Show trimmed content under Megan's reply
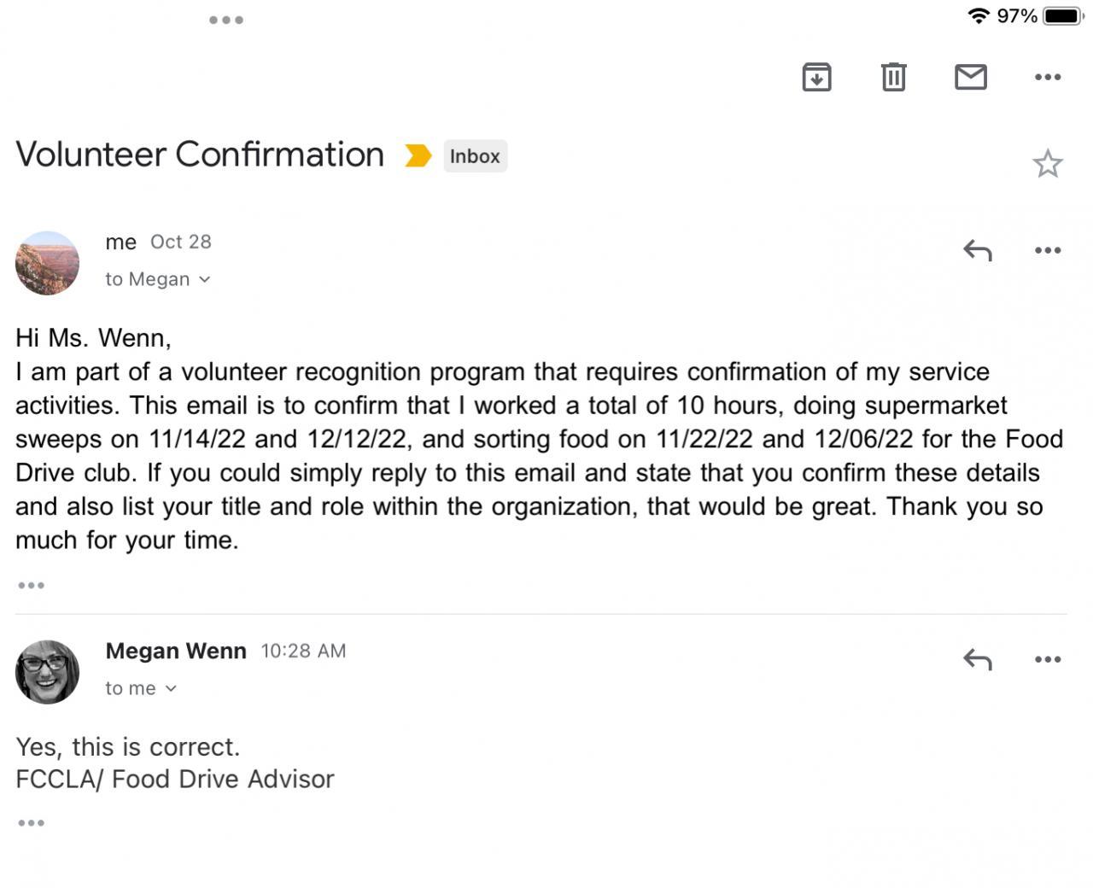Screen dimensions: 1093x888 click(31, 823)
